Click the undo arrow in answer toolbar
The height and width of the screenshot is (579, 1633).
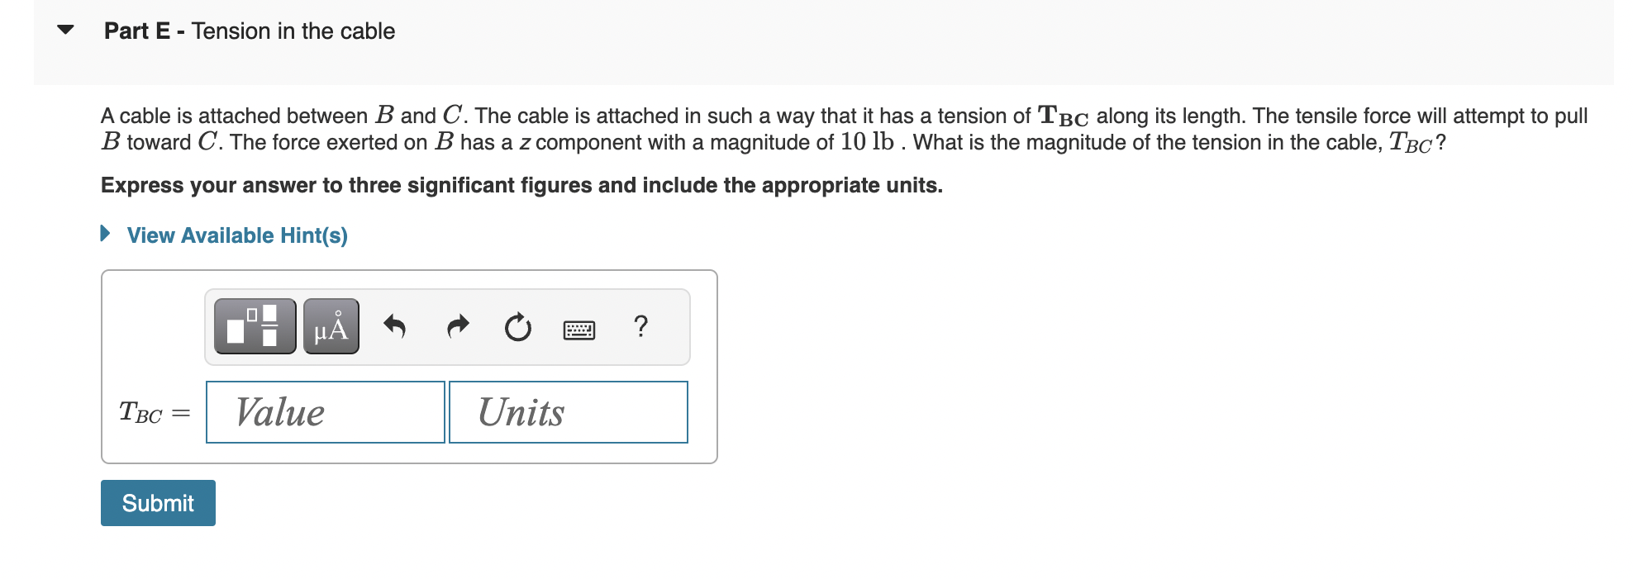(x=394, y=327)
